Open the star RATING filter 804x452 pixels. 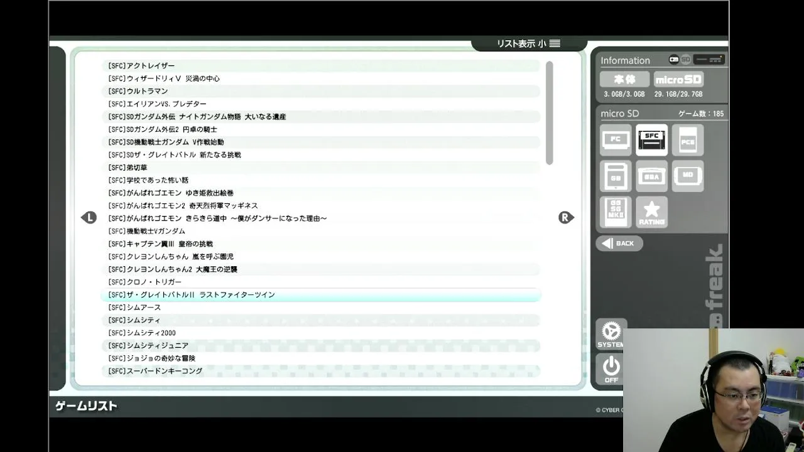click(651, 212)
